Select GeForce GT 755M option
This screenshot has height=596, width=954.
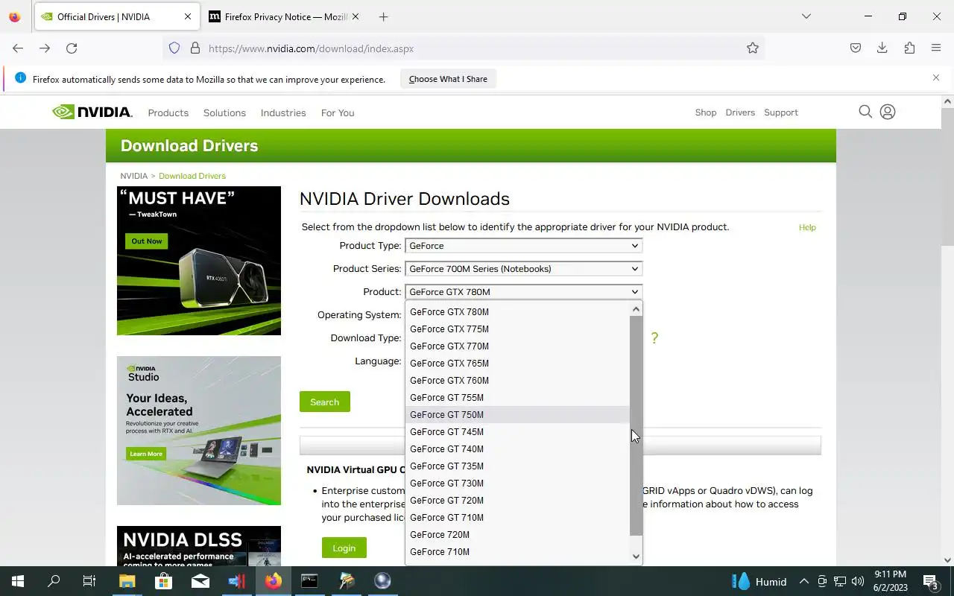(517, 398)
